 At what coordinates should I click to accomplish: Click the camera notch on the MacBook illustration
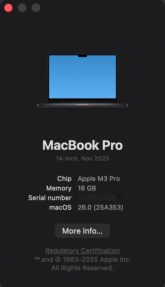pos(82,56)
